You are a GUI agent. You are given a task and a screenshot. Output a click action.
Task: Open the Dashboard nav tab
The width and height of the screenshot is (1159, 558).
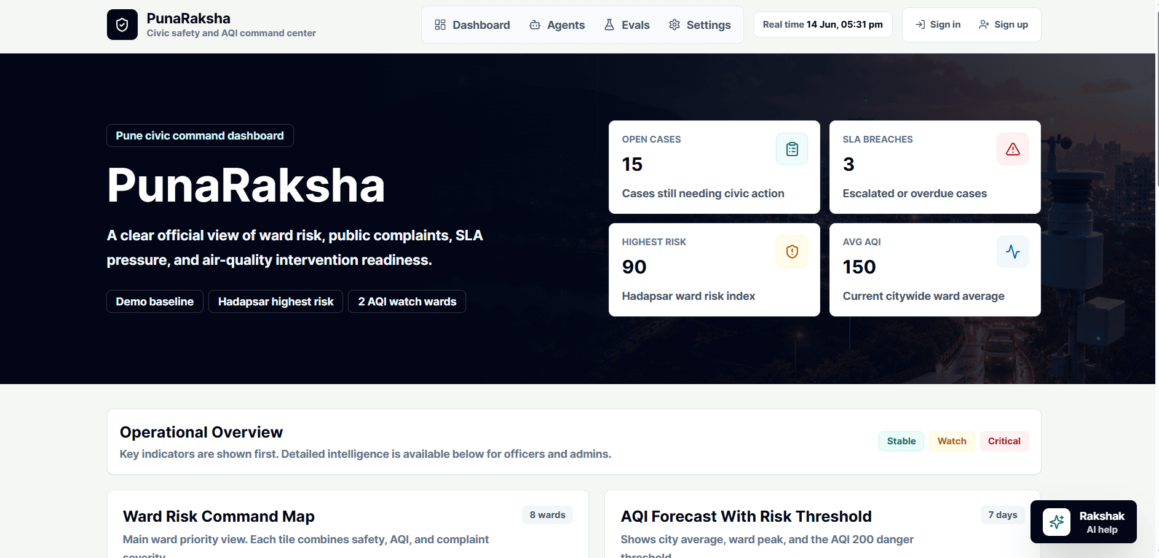[x=472, y=25]
